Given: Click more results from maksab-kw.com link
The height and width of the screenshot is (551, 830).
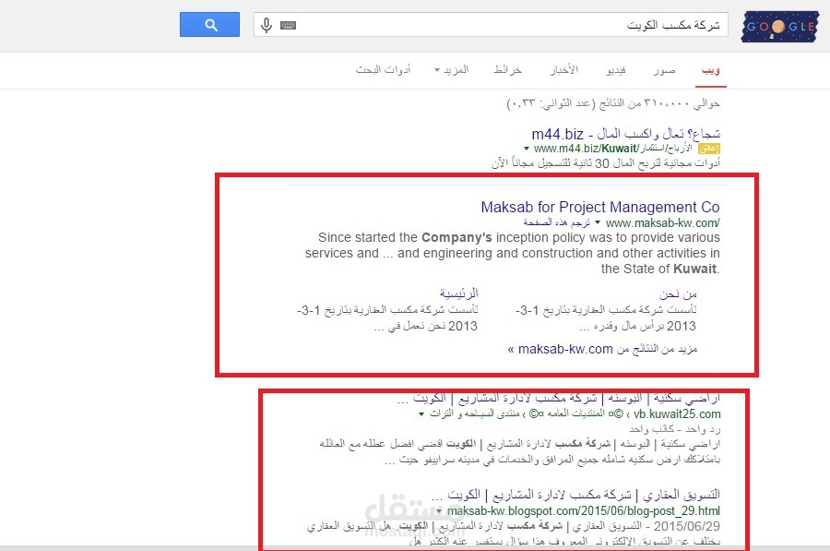Looking at the screenshot, I should click(x=602, y=349).
